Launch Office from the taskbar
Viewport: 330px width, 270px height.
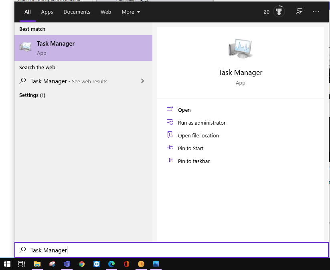[126, 264]
